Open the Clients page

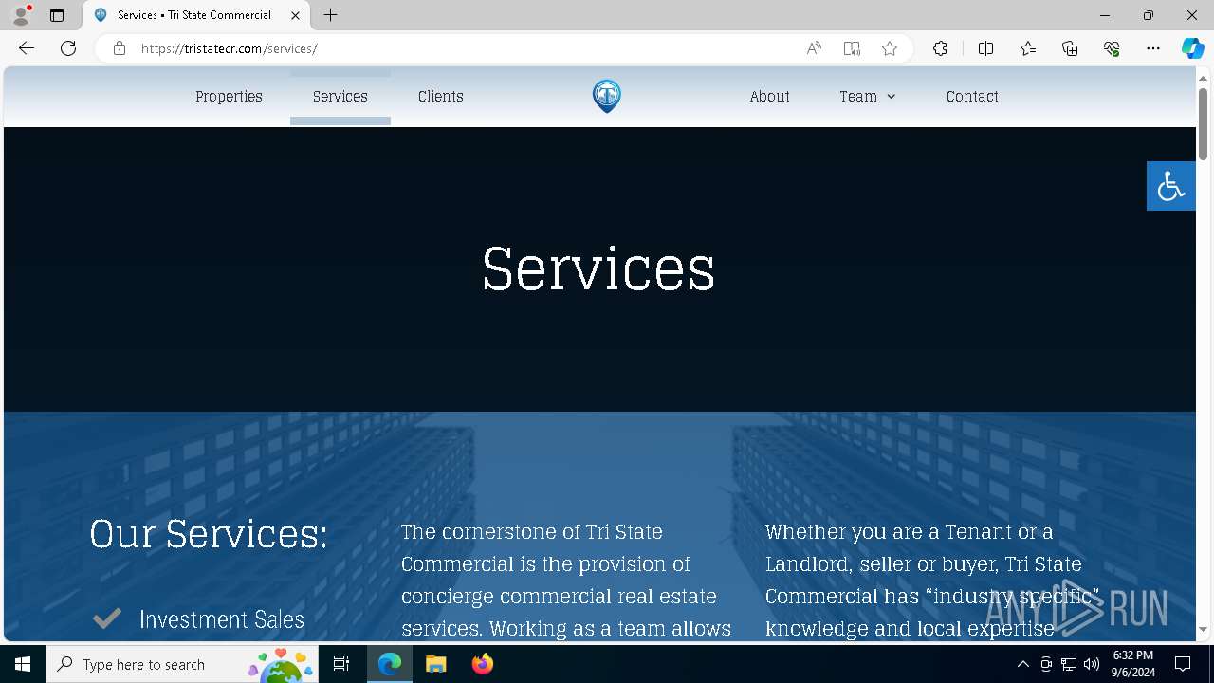pyautogui.click(x=441, y=96)
